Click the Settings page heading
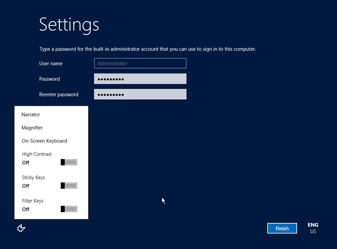Image resolution: width=337 pixels, height=249 pixels. (x=69, y=24)
